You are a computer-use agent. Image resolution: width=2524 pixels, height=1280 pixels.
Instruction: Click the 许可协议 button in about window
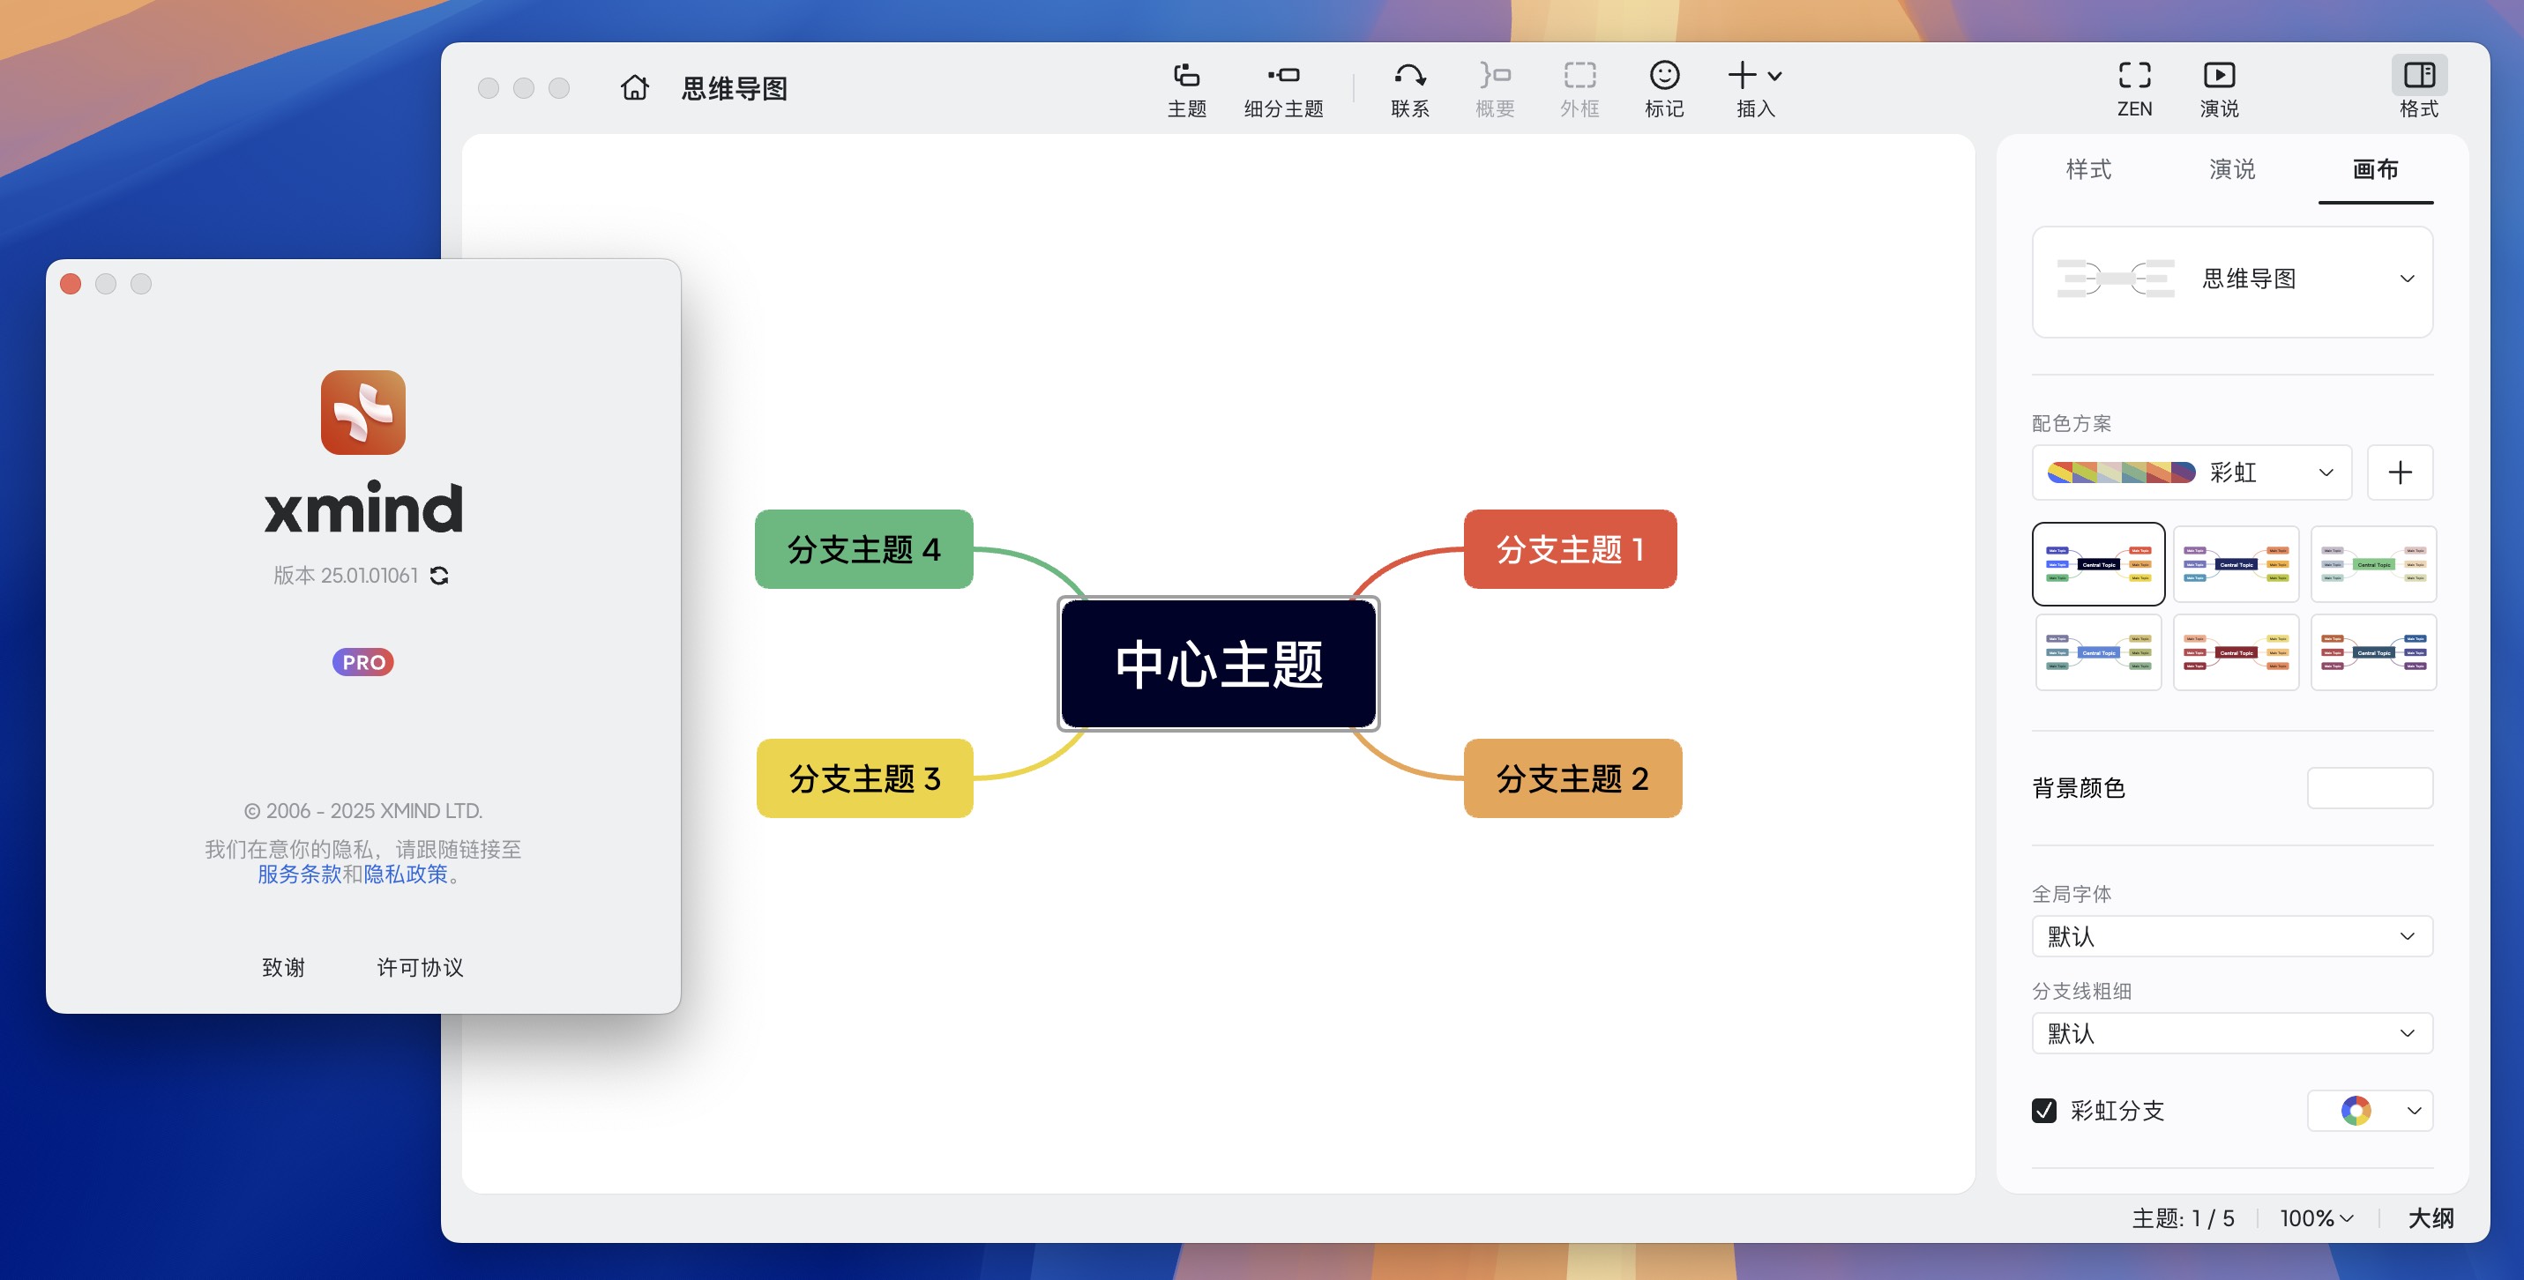tap(420, 968)
